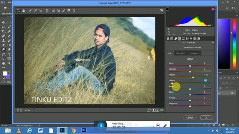239x134 pixels.
Task: Toggle full screen mode icon in Camera Raw
Action: click(x=161, y=11)
